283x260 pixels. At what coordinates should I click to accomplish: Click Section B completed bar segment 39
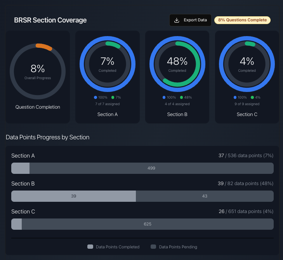tap(73, 196)
